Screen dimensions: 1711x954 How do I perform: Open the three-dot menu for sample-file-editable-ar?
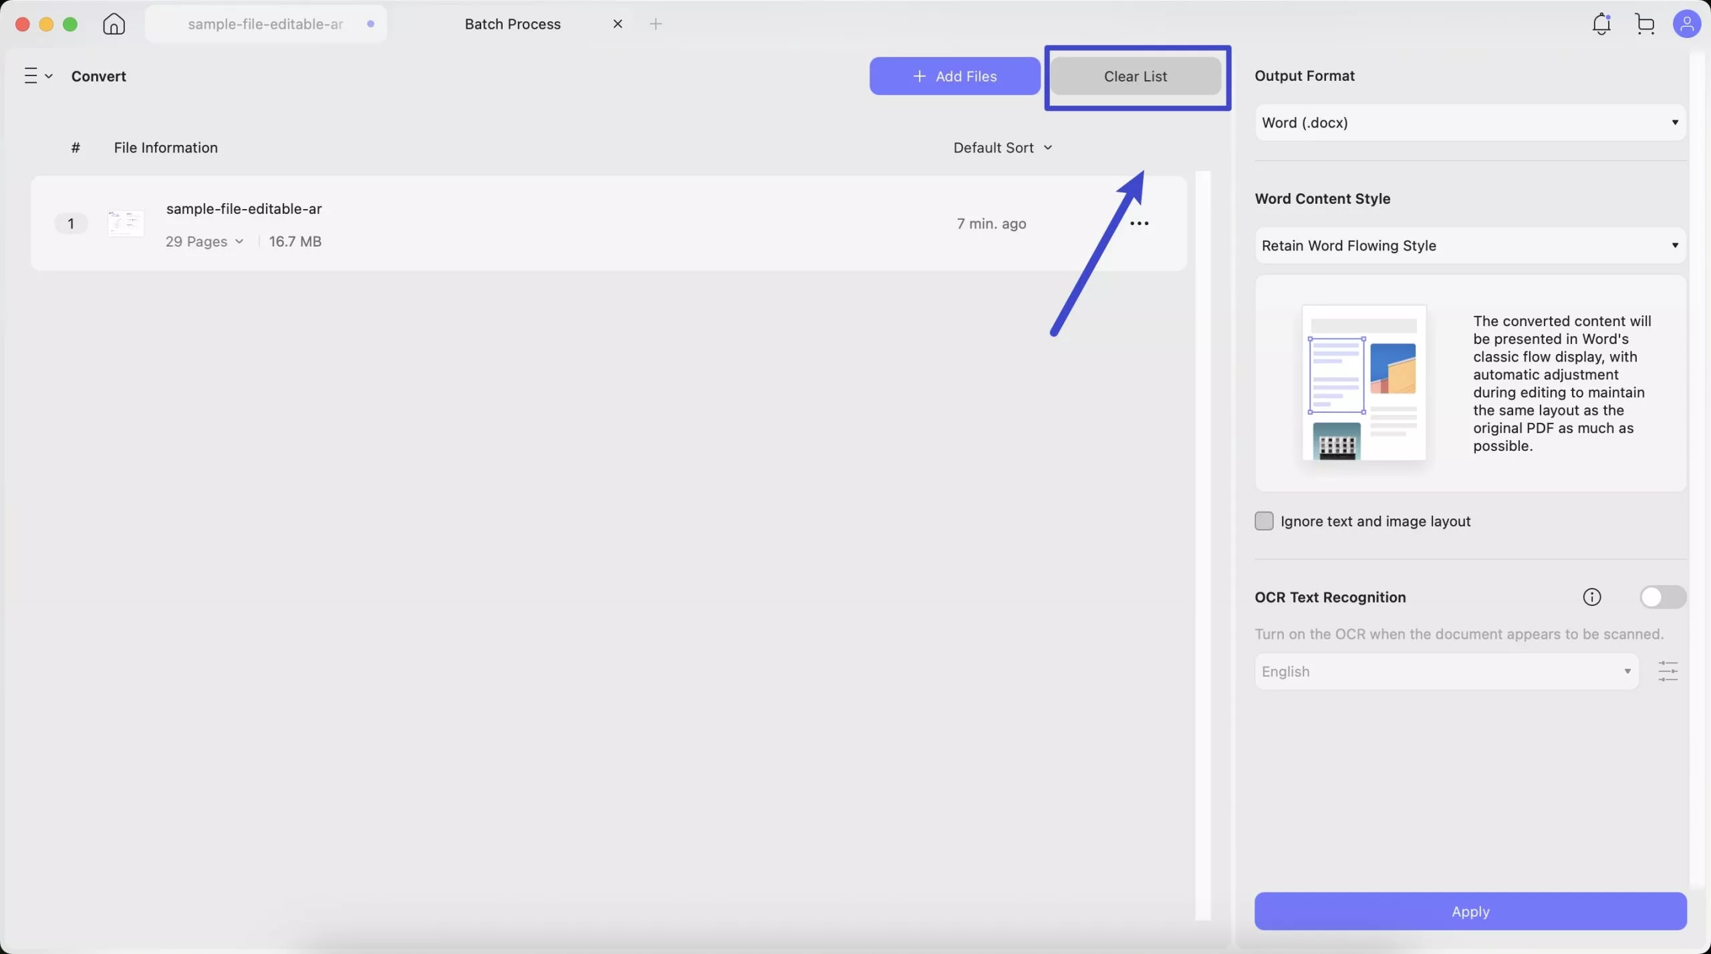(x=1139, y=223)
